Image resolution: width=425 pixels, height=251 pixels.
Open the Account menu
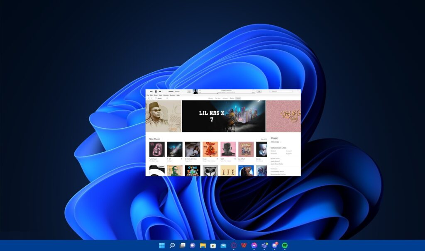coord(173,95)
